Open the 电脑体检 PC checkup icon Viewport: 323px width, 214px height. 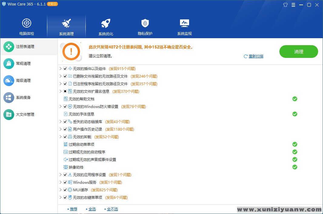[27, 23]
